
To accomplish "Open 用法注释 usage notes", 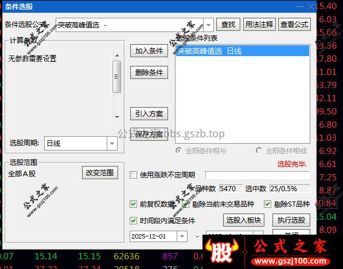I will pyautogui.click(x=259, y=24).
